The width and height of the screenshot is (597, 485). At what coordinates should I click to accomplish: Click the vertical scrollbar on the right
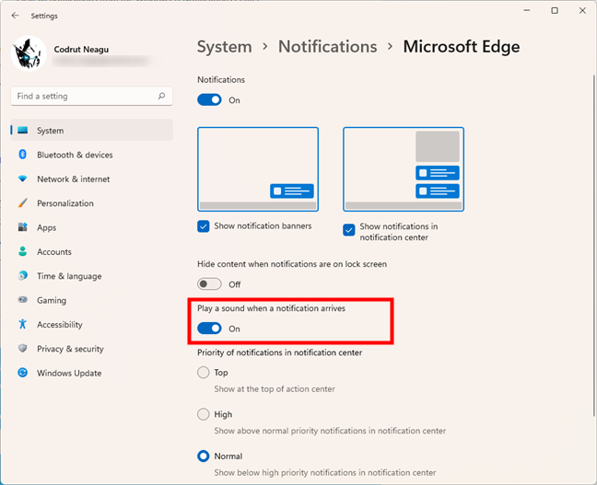point(594,246)
